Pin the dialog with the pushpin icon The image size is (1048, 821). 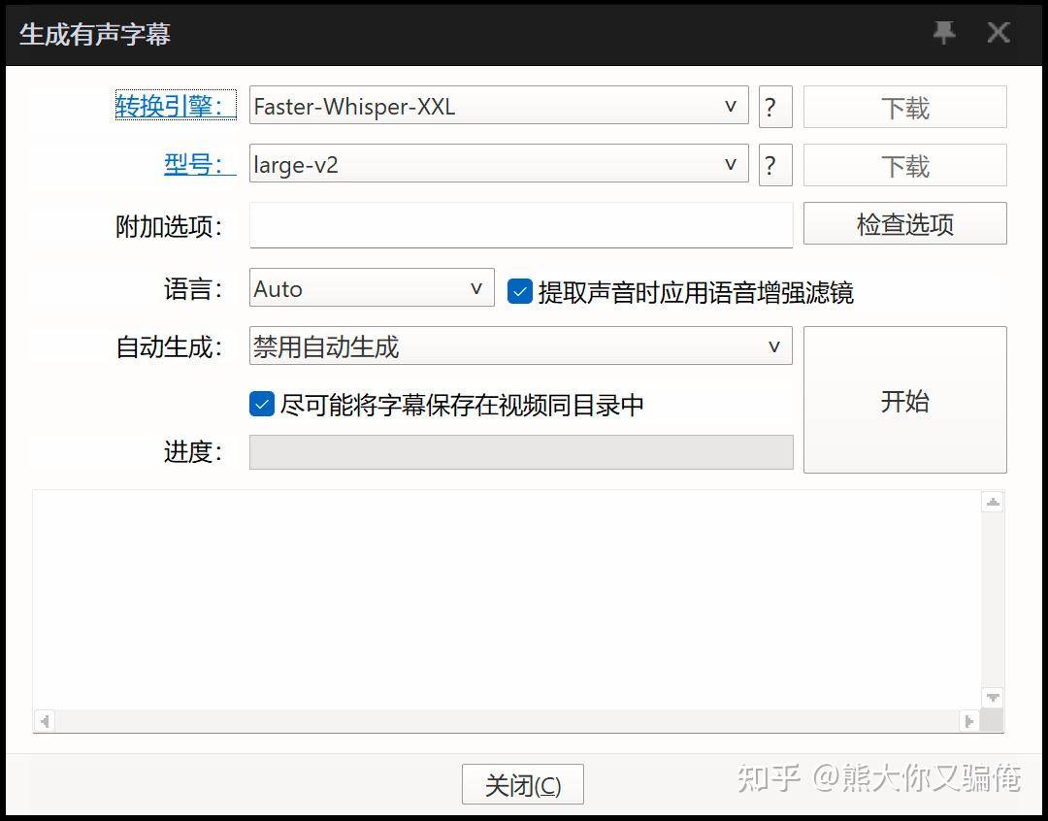point(944,32)
